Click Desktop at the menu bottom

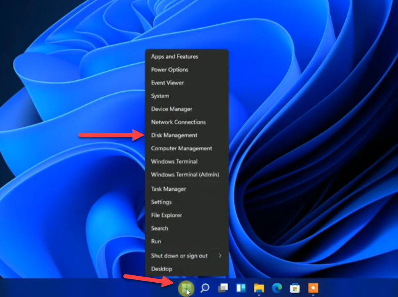point(161,269)
